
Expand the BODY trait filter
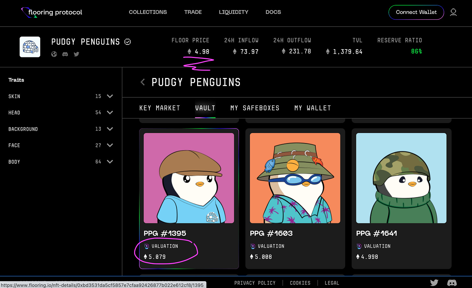click(x=110, y=161)
